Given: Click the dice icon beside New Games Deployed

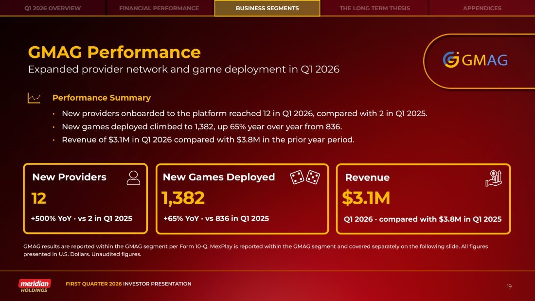Looking at the screenshot, I should pos(305,177).
